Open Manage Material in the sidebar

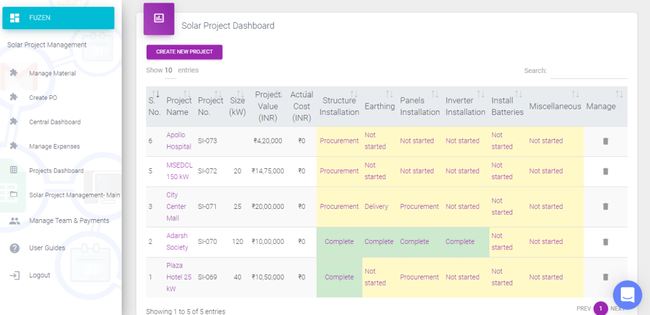[52, 74]
